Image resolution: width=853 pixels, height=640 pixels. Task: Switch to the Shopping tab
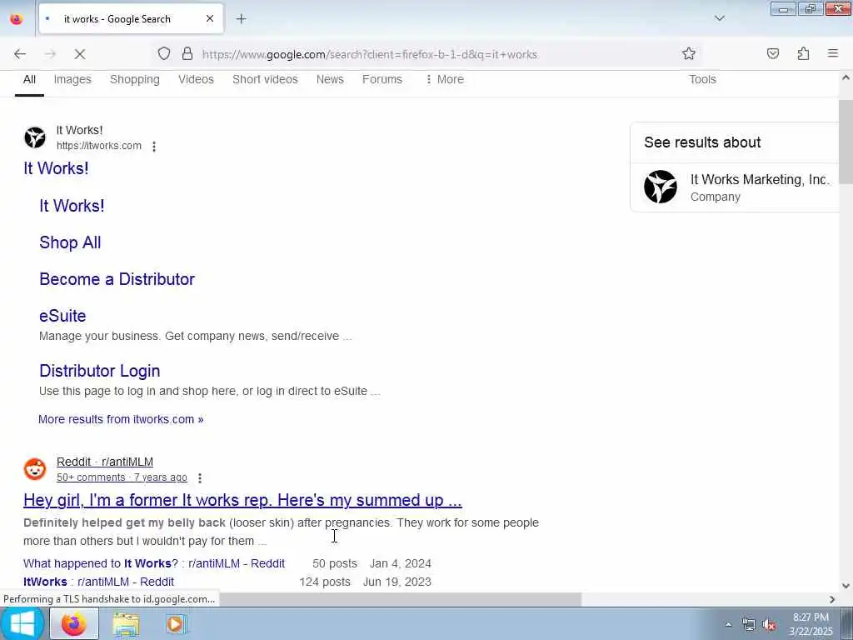135,79
